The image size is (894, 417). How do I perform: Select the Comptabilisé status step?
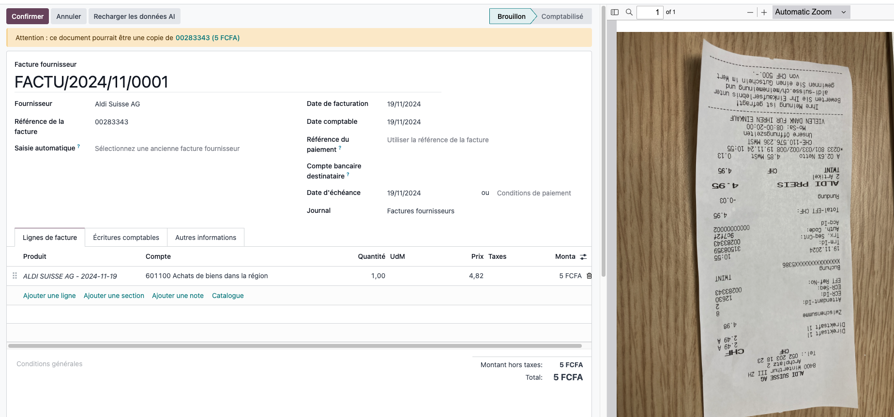(561, 16)
